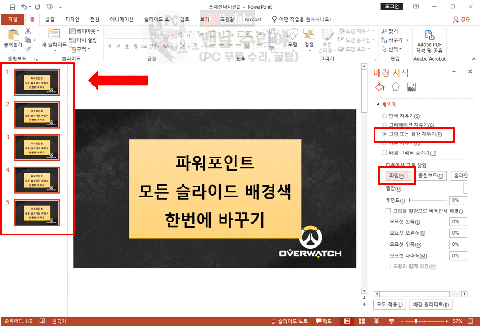Select slide 3 thumbnail

pos(37,148)
